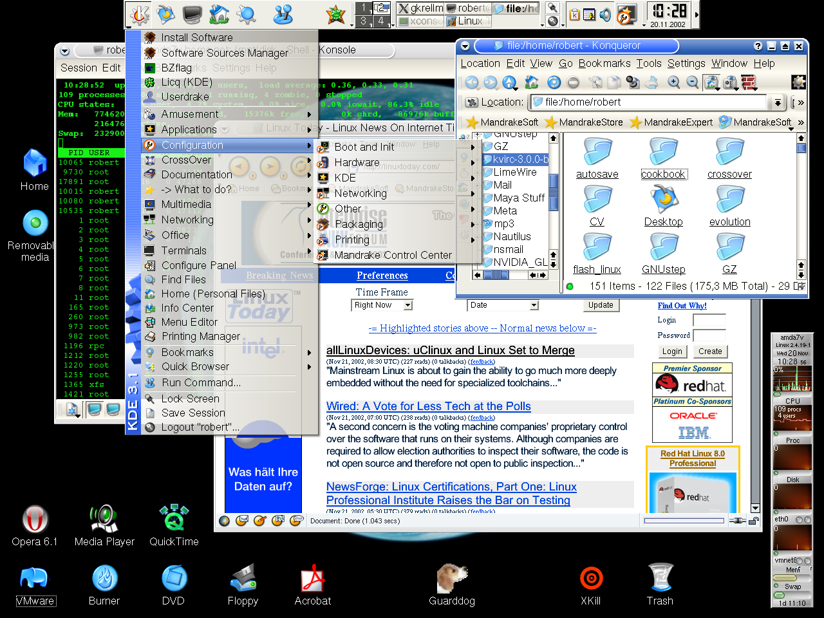The height and width of the screenshot is (618, 824).
Task: Toggle the icon view mode button in Konqueror
Action: pyautogui.click(x=711, y=82)
